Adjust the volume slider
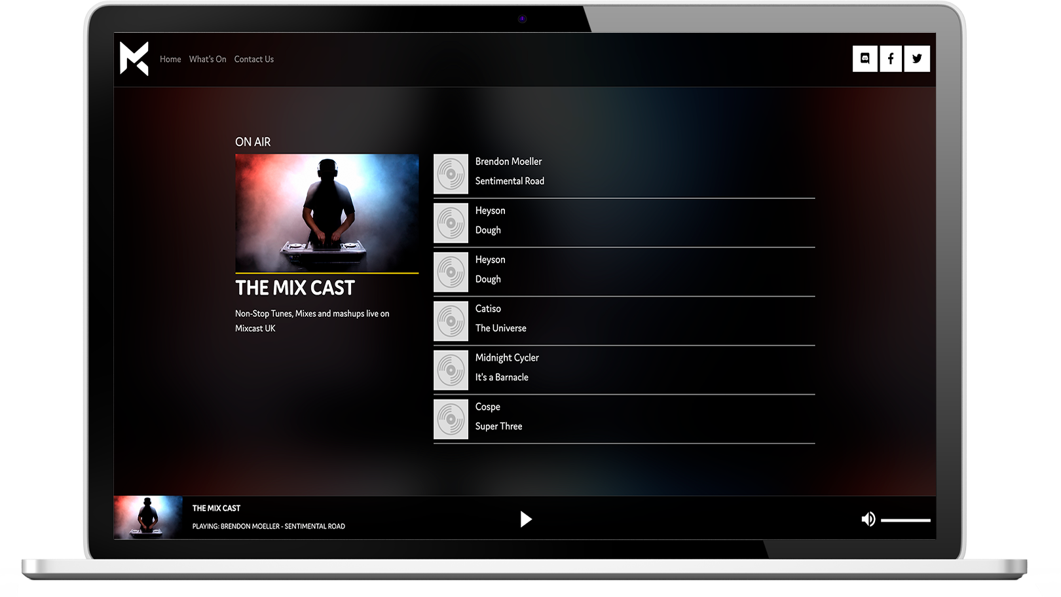The image size is (1061, 597). (x=906, y=520)
